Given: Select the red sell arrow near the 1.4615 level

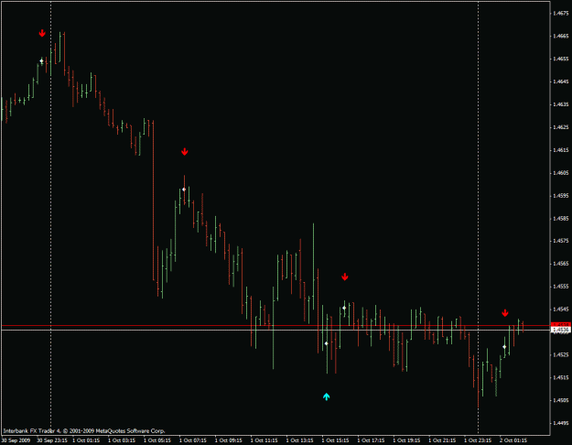Looking at the screenshot, I should [185, 151].
